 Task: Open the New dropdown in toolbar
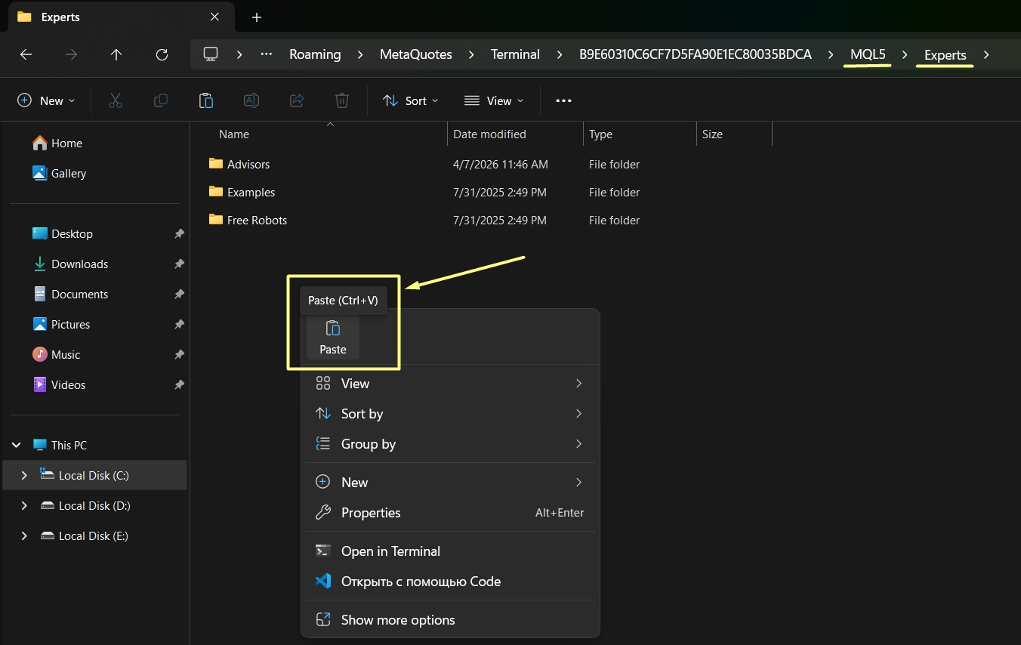pos(46,100)
